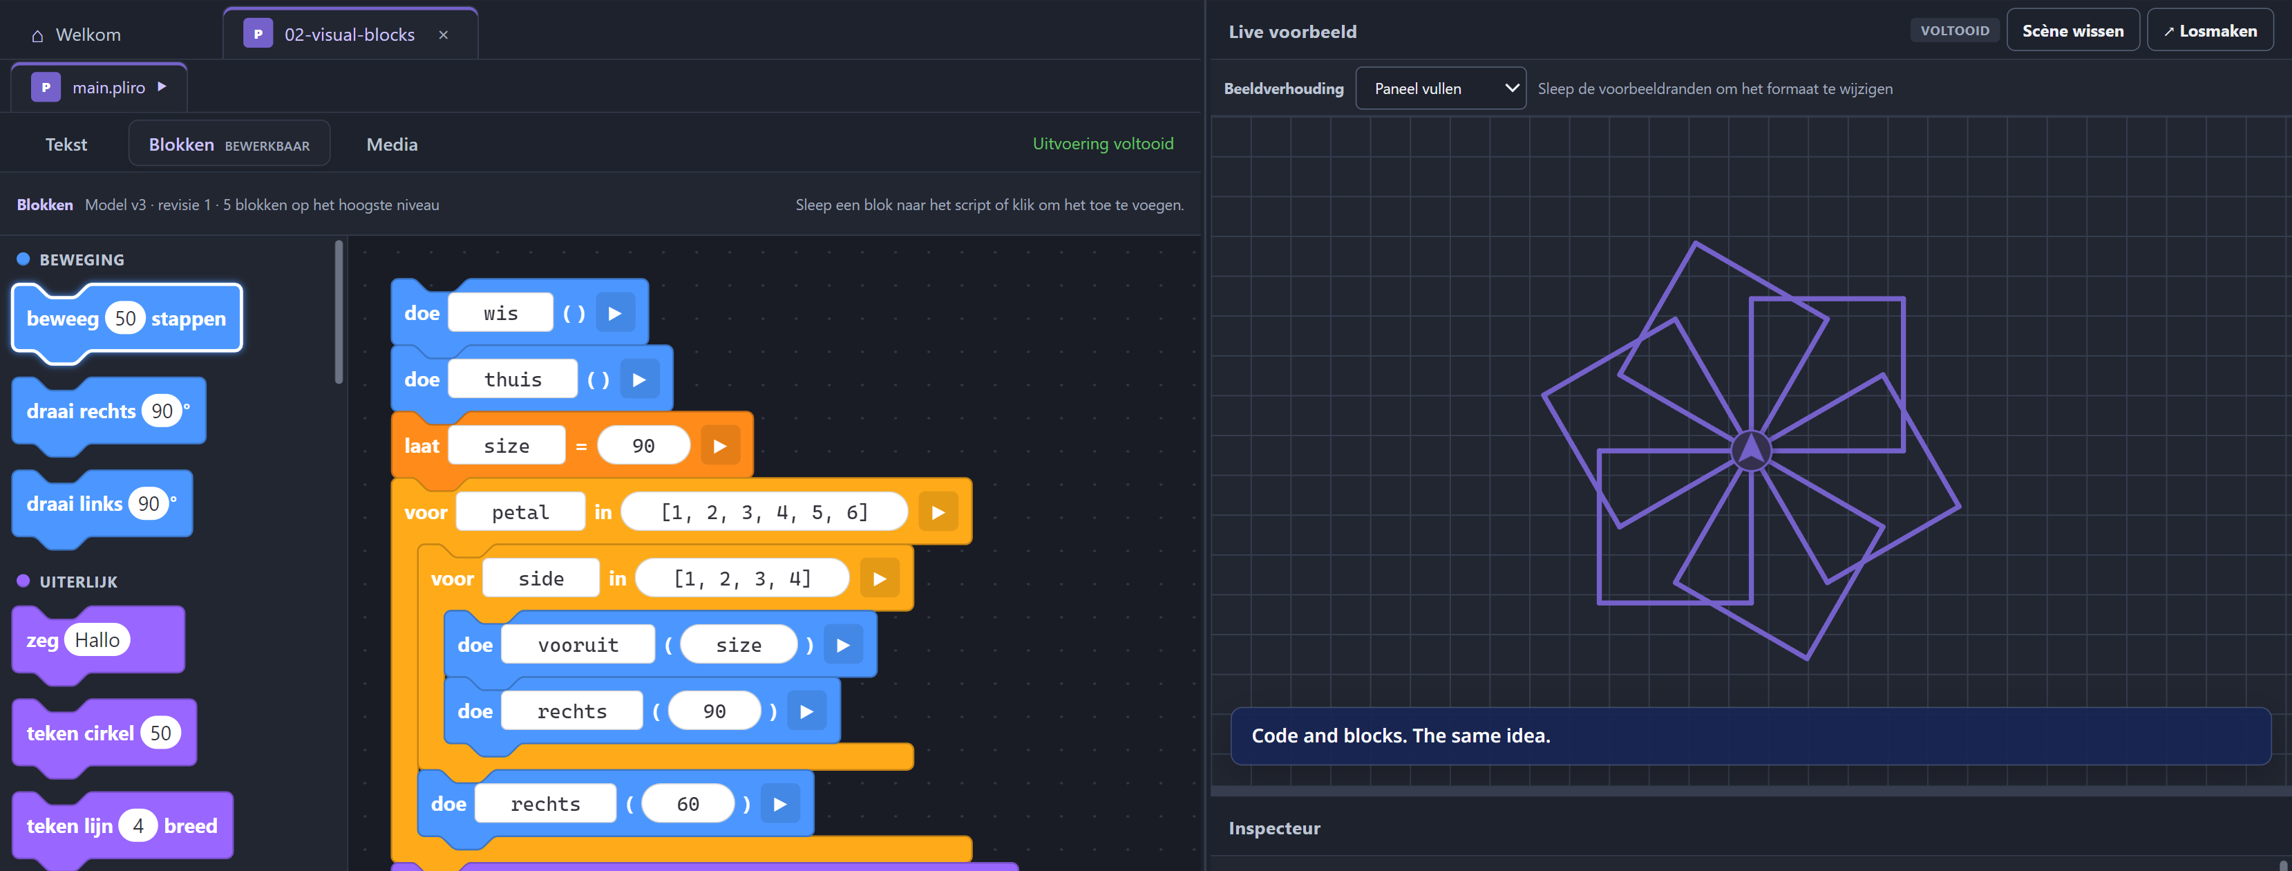Run the 'doe rechts 60' block arrow
The image size is (2292, 871).
coord(779,804)
